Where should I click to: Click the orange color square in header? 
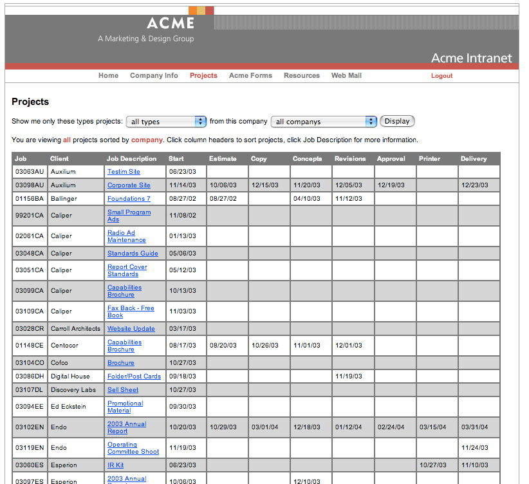[x=193, y=11]
